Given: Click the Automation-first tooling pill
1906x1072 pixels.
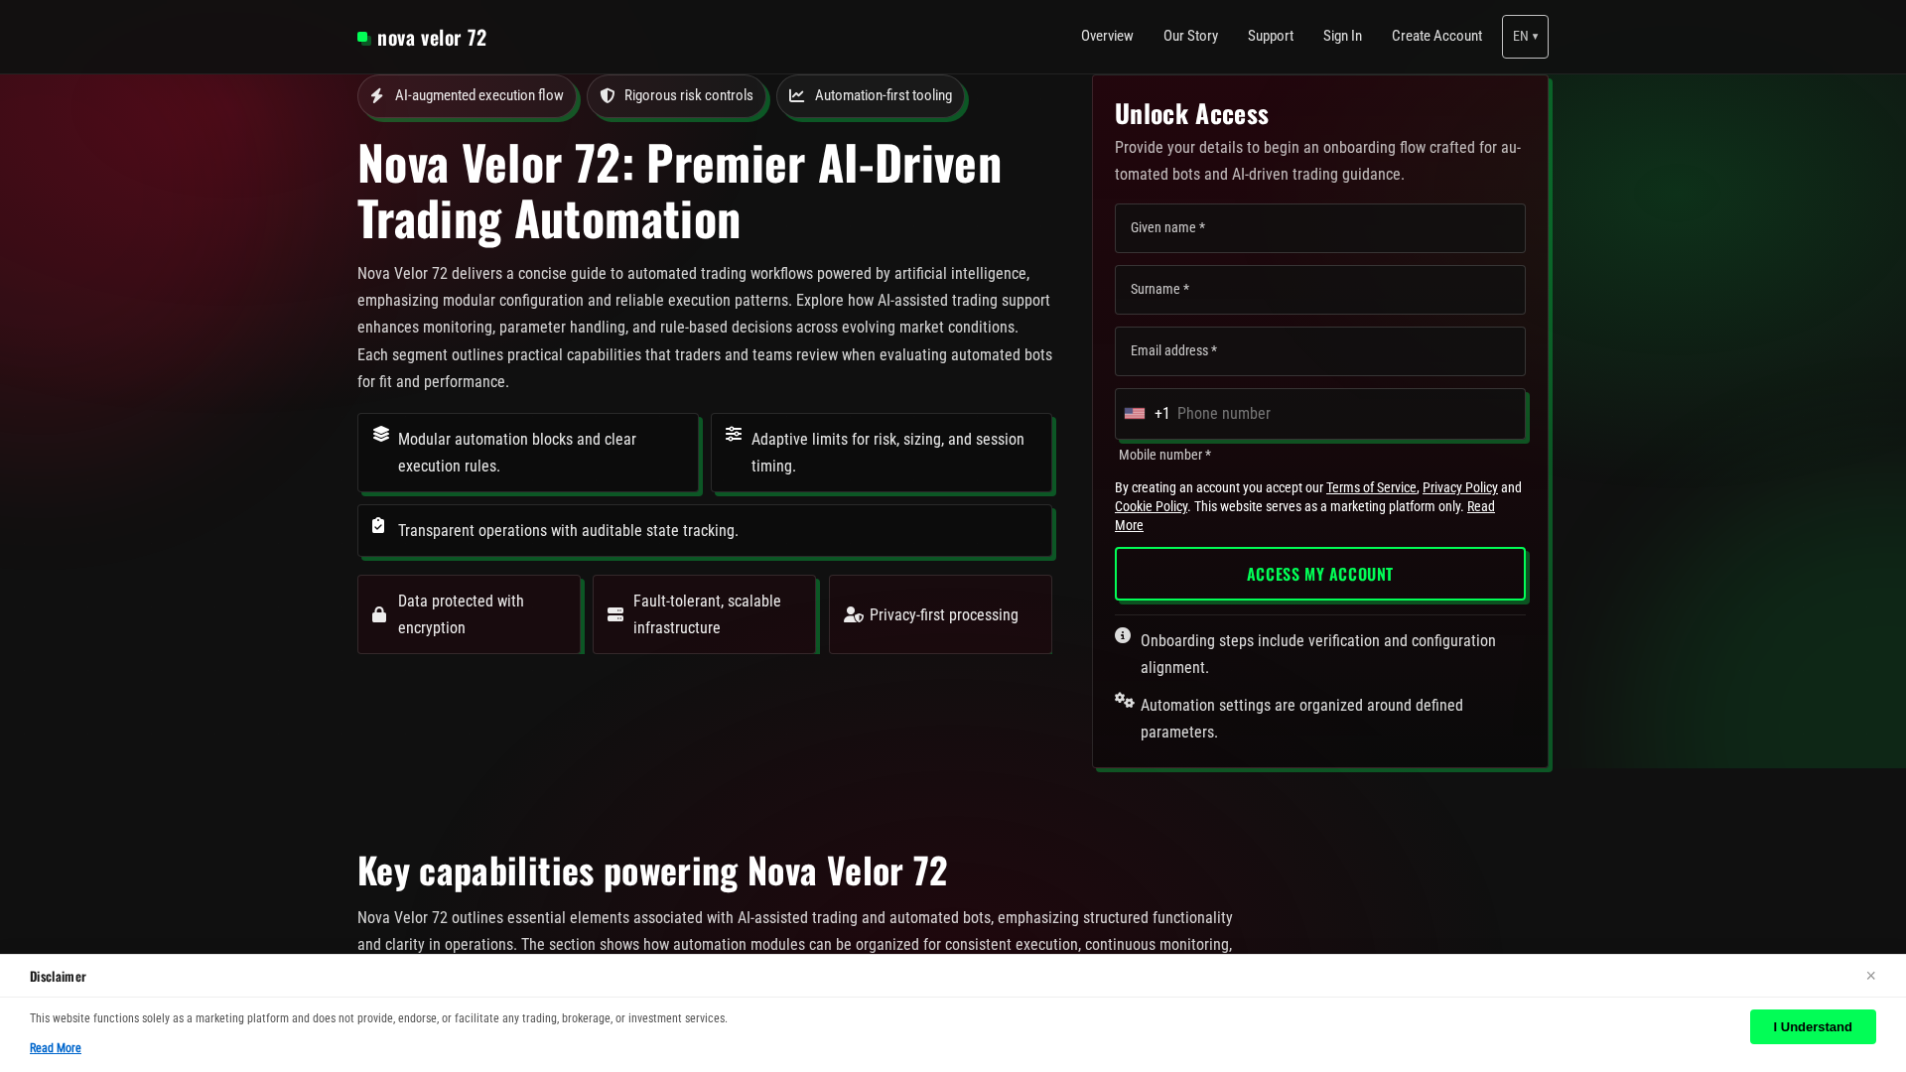Looking at the screenshot, I should click(871, 96).
